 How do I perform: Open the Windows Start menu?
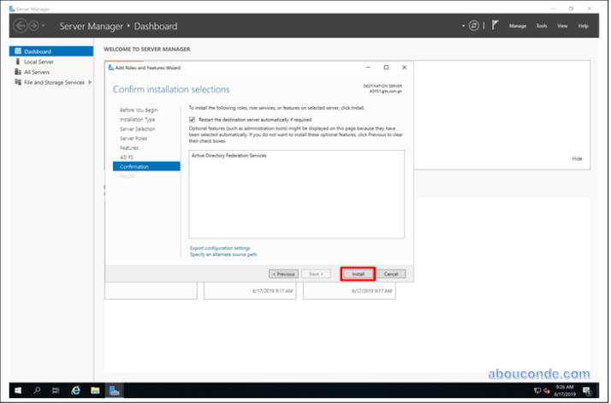[17, 390]
